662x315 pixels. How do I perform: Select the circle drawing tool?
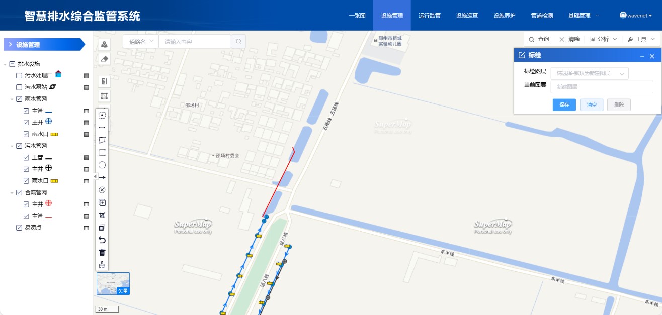click(102, 165)
